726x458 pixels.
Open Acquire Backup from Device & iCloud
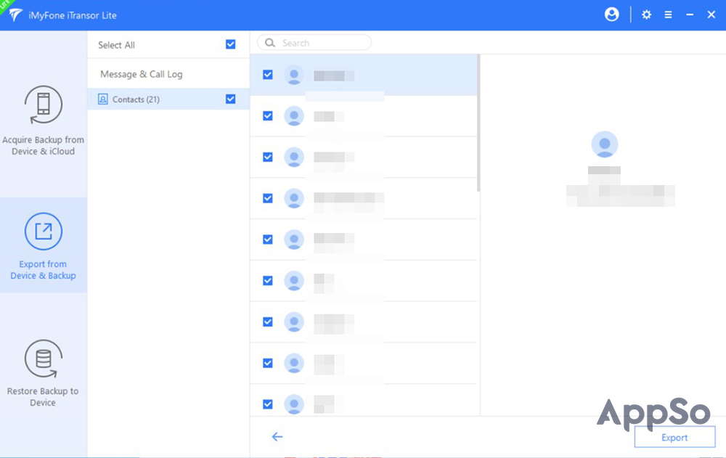tap(43, 121)
